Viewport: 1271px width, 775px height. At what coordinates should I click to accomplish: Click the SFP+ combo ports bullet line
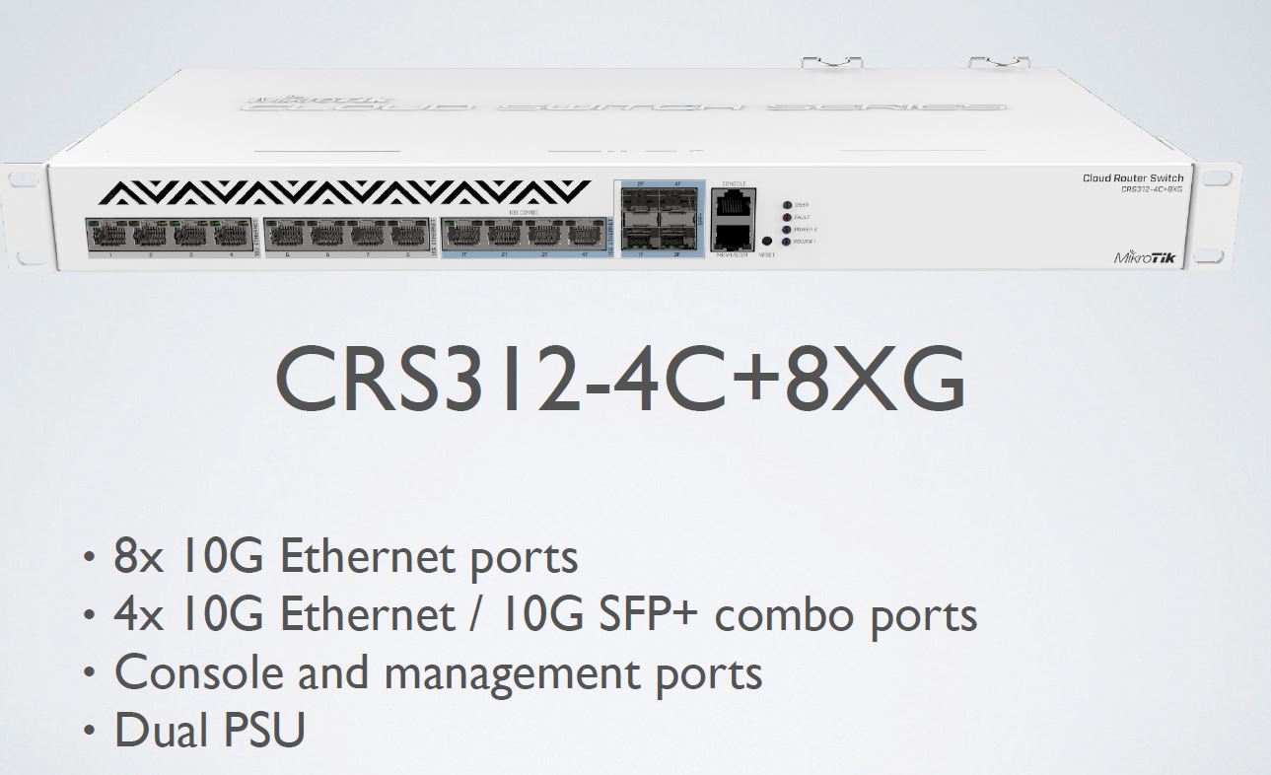546,615
